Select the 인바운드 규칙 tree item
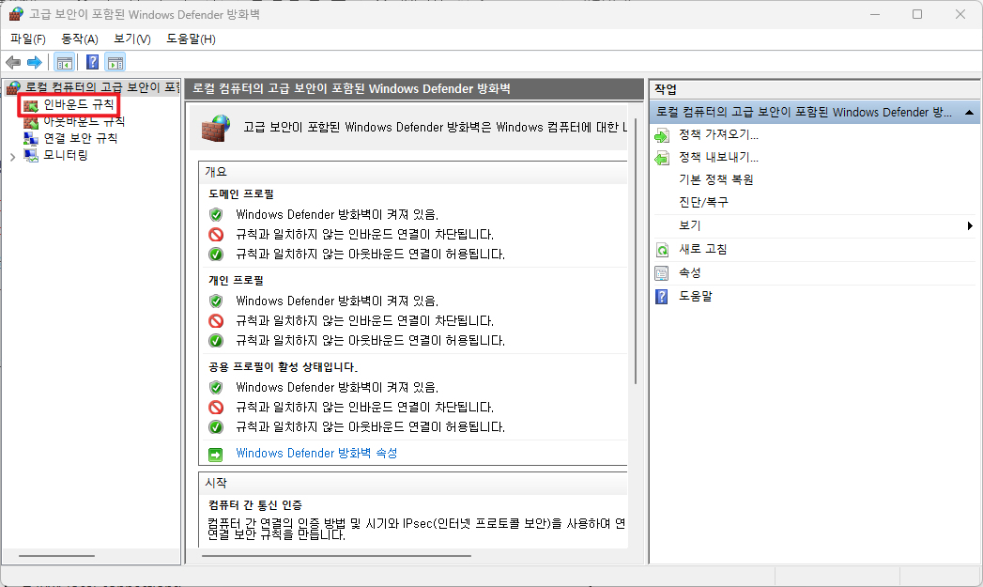This screenshot has height=587, width=983. (x=79, y=104)
